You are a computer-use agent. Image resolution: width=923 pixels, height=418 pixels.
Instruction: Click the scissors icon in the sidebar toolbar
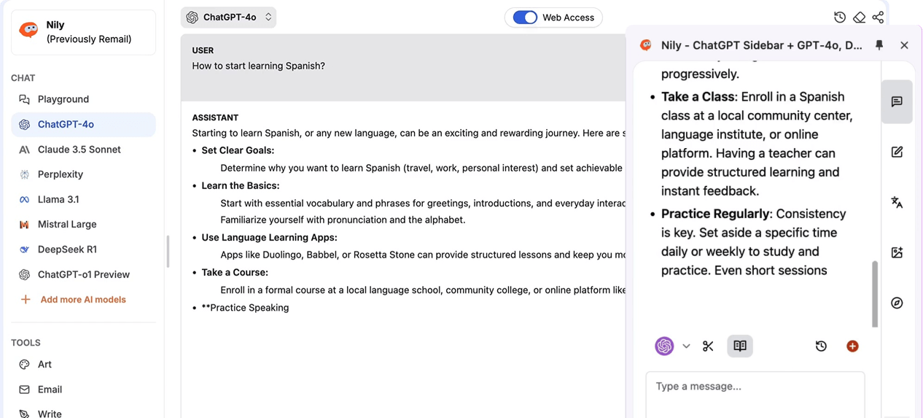tap(708, 347)
